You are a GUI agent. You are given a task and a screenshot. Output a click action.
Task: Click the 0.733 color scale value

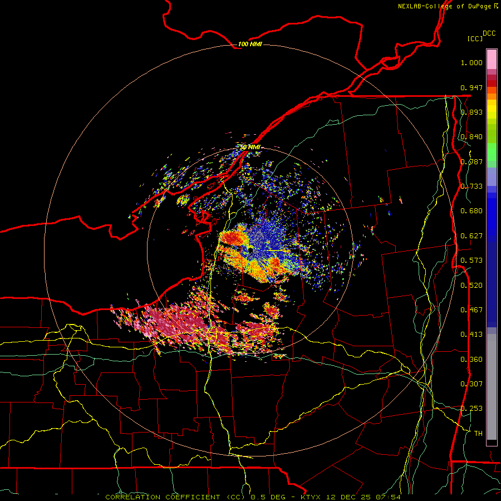471,186
